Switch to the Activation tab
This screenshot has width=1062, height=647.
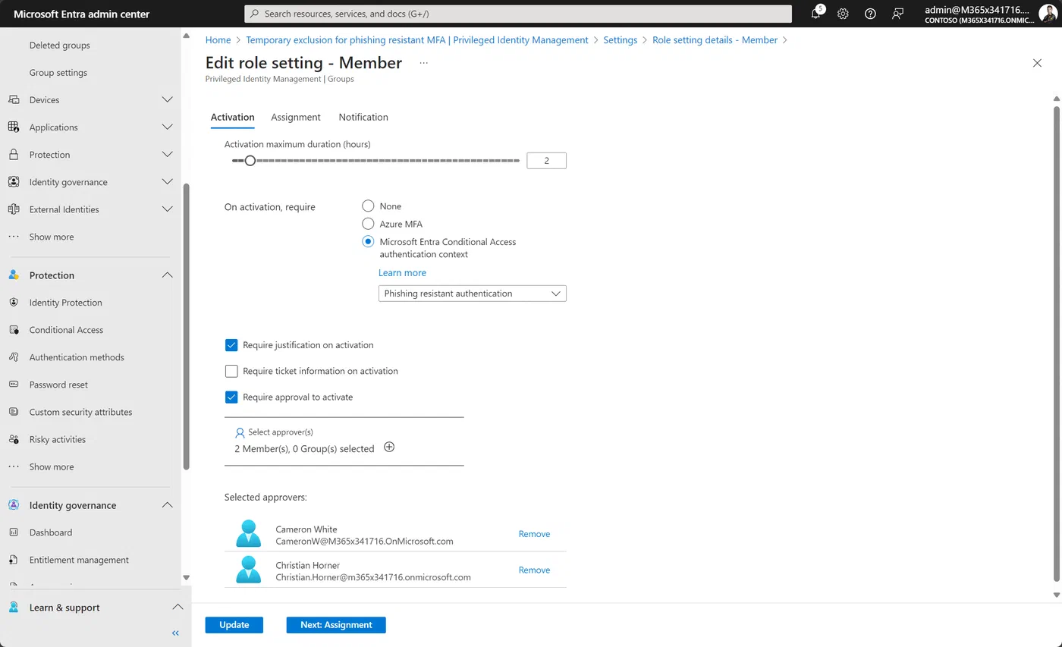(232, 118)
